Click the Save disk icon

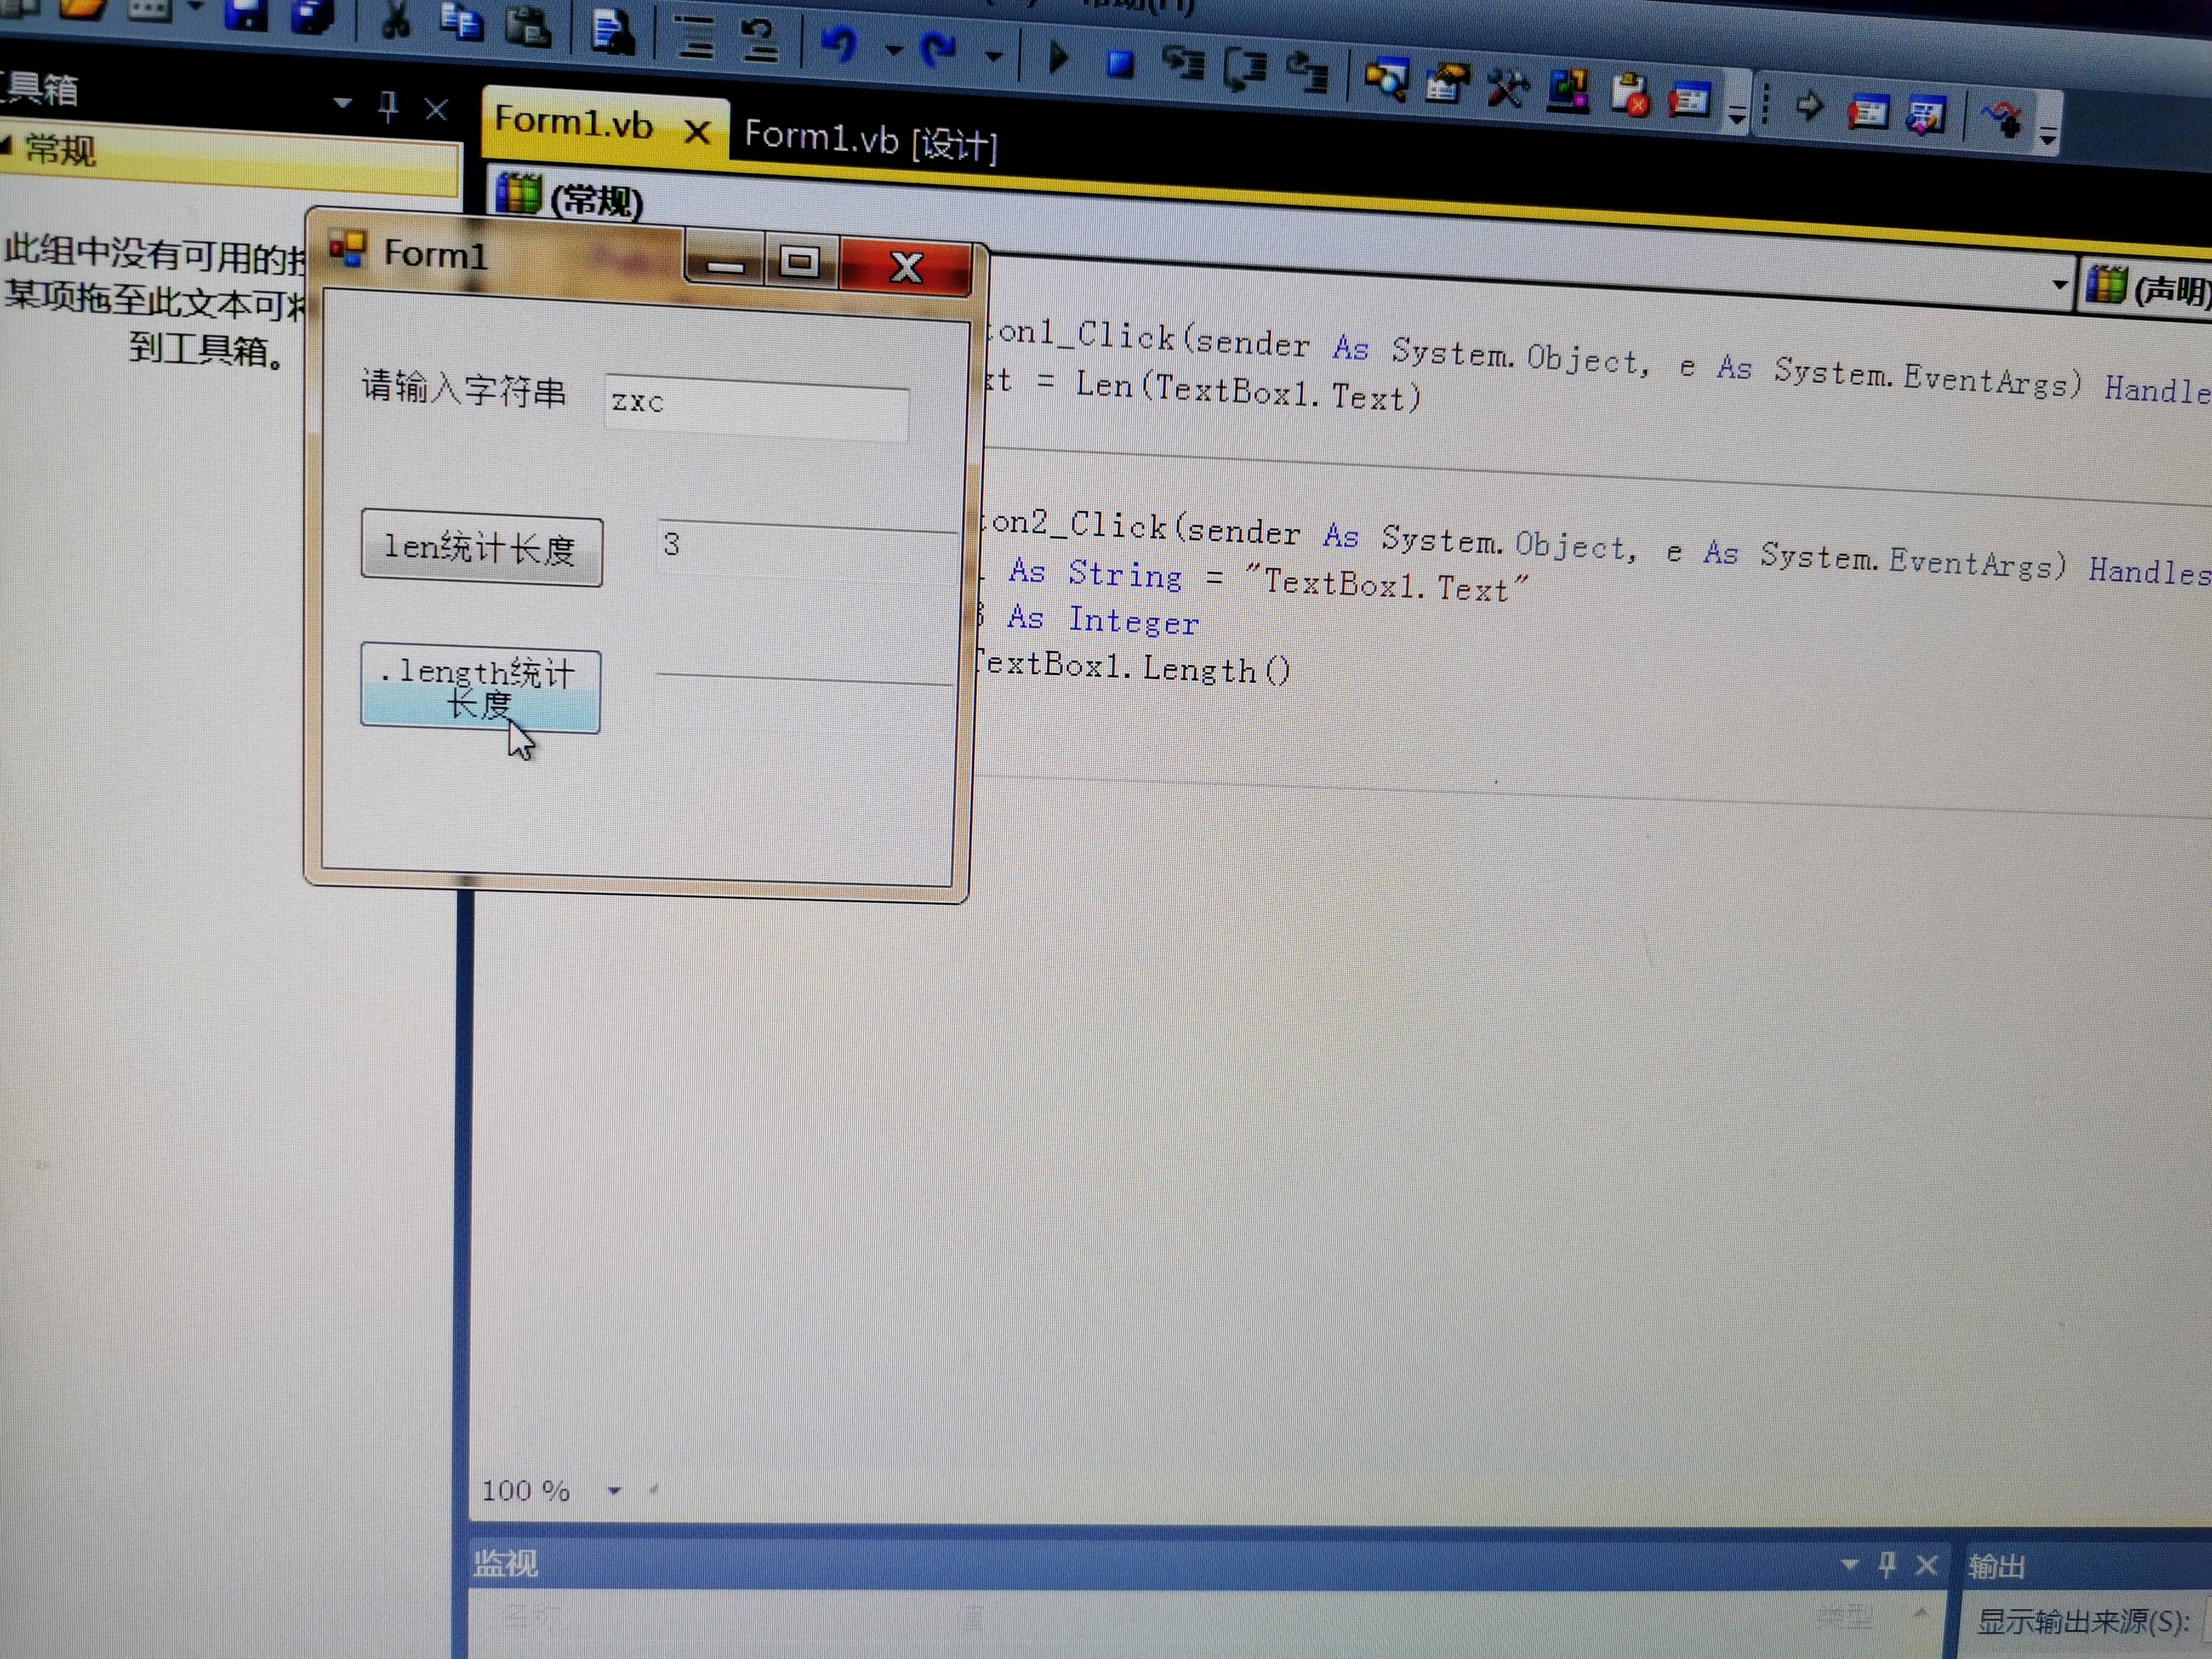pyautogui.click(x=245, y=13)
